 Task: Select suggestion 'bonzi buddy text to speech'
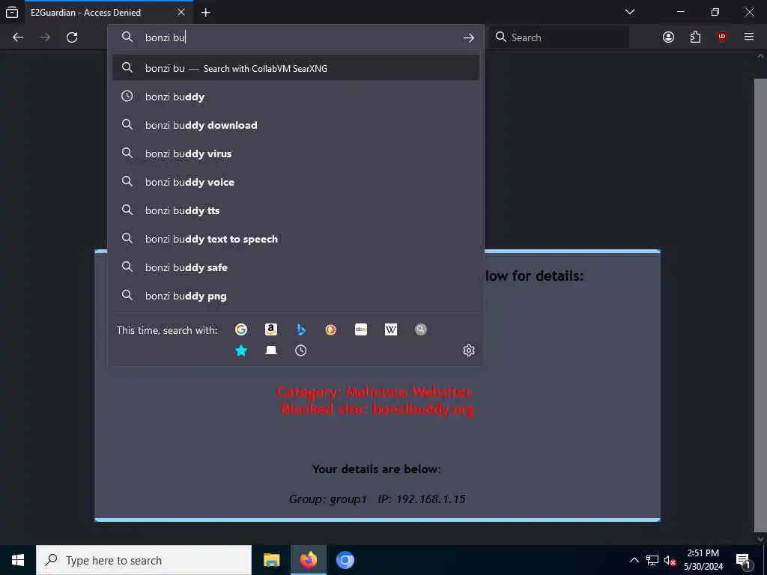295,239
